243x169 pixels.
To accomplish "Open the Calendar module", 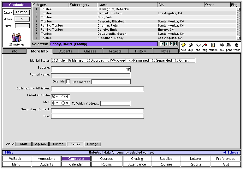I will [76, 164].
